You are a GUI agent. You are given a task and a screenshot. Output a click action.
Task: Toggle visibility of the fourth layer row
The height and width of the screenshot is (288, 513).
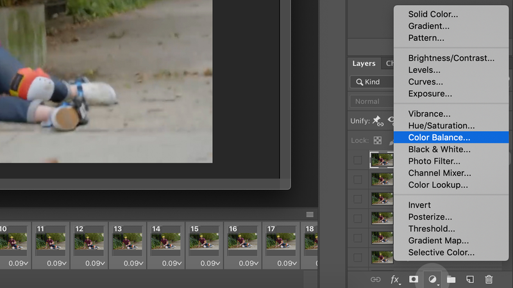(358, 218)
